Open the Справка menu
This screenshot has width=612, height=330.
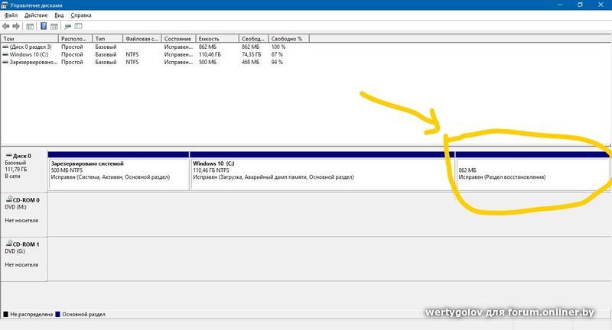(x=81, y=15)
